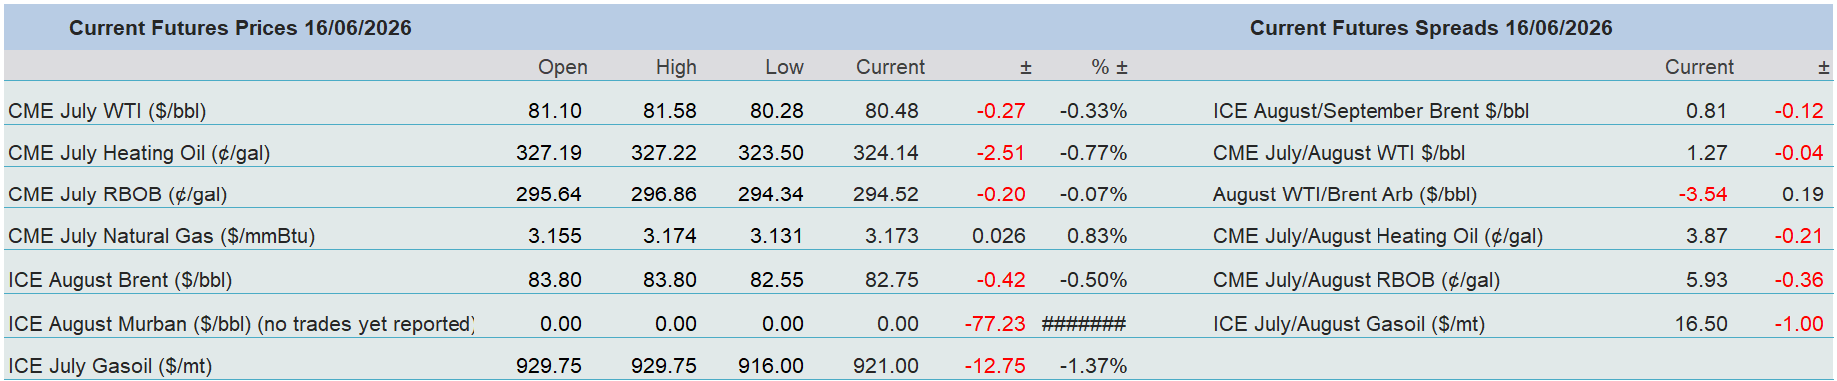Click the ICE July/August Gasoil ($/mt) spread label

tap(1349, 324)
